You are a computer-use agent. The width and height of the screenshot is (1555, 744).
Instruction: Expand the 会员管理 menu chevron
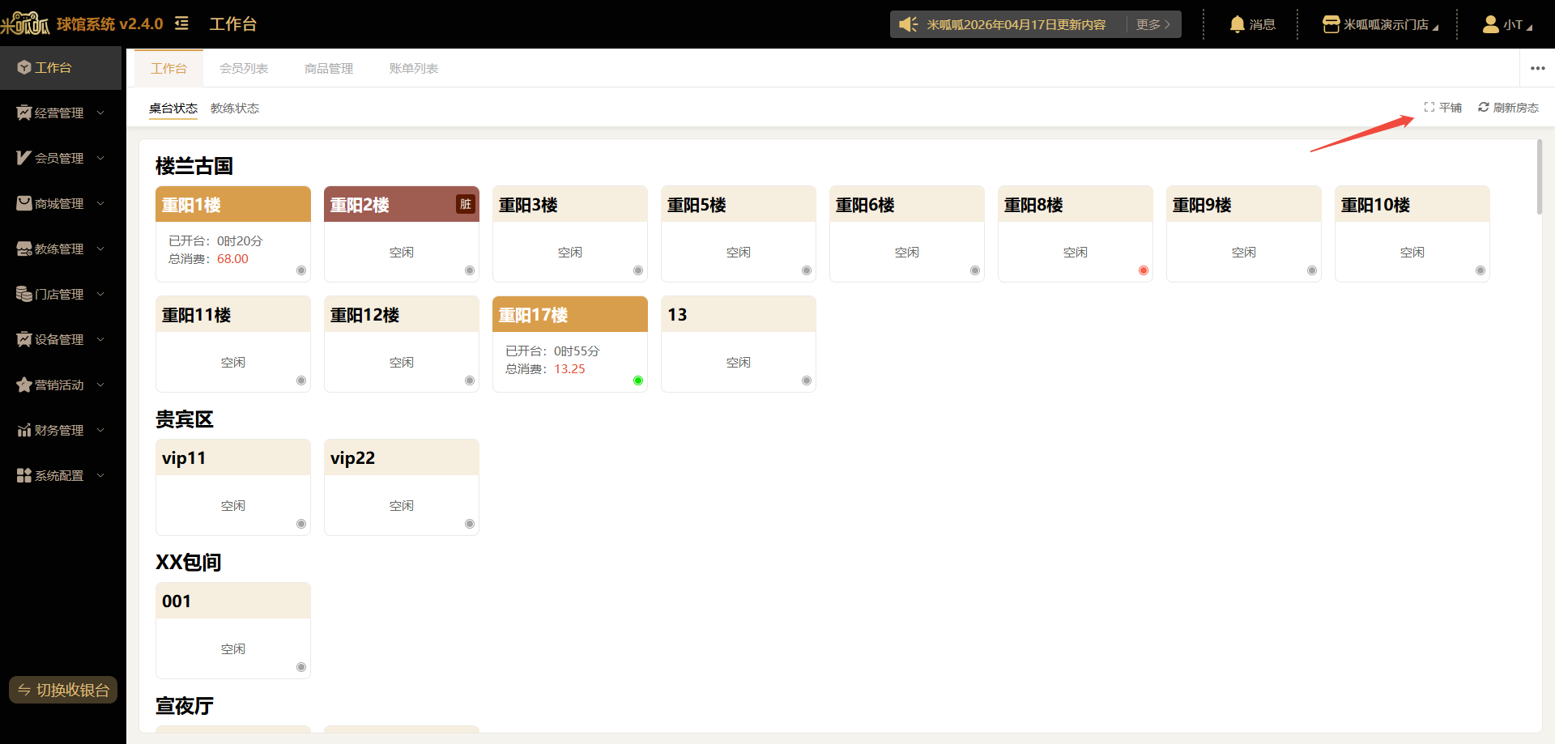[100, 158]
